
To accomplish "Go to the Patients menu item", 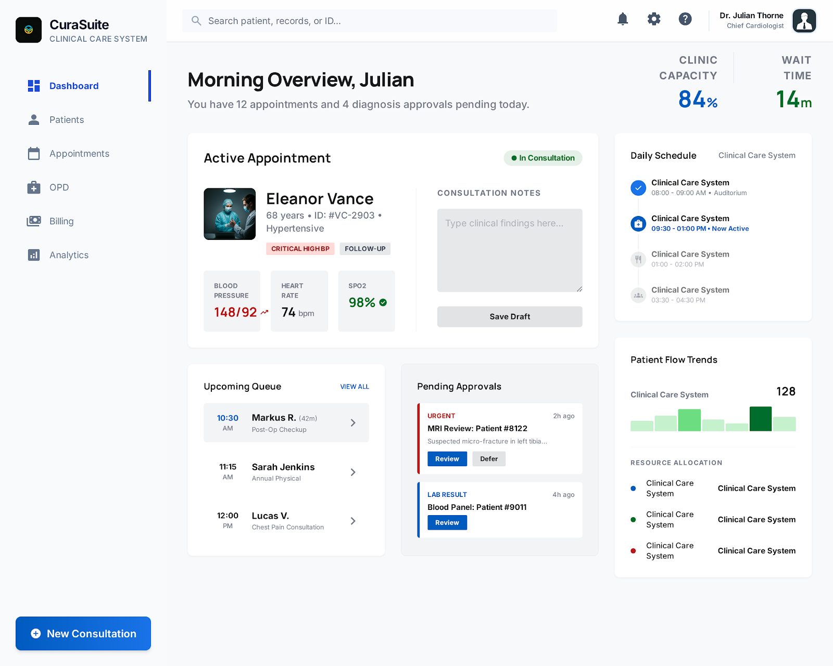I will pyautogui.click(x=67, y=120).
